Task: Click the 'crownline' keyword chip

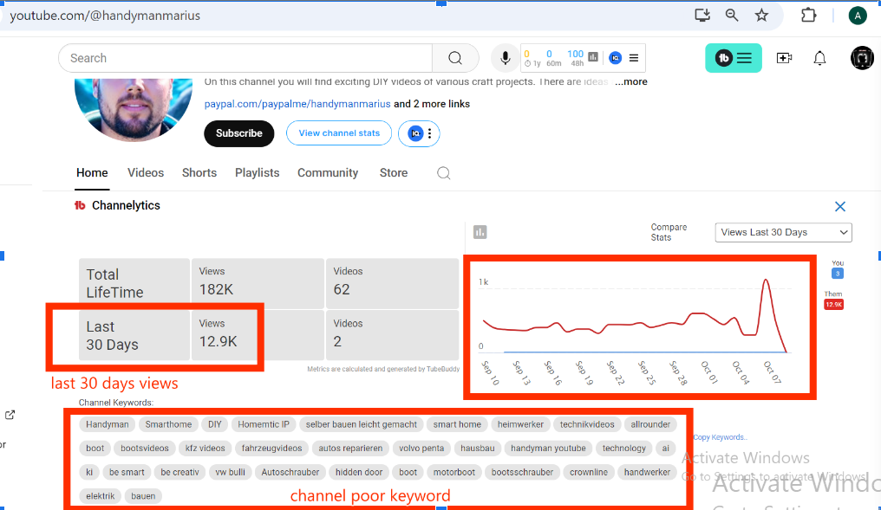Action: [x=588, y=473]
